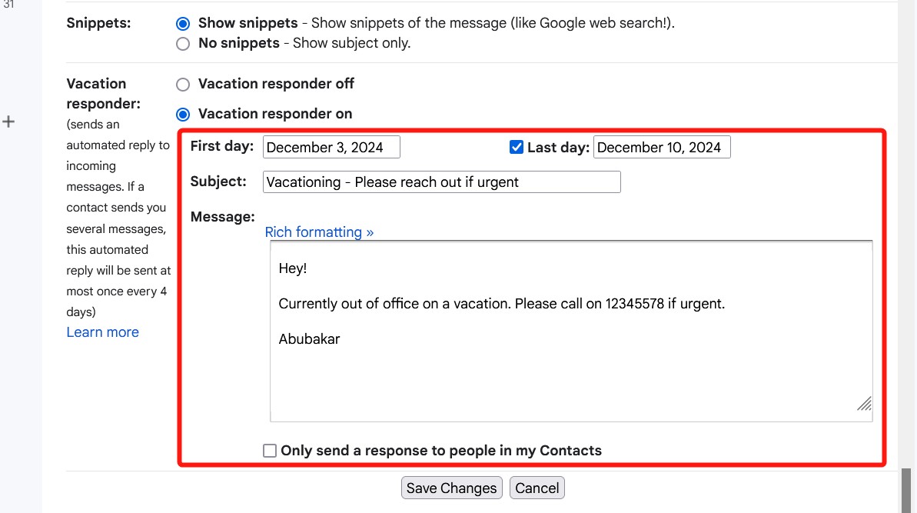Enable "Only send a response to people in my Contacts"
Image resolution: width=917 pixels, height=513 pixels.
[x=270, y=450]
